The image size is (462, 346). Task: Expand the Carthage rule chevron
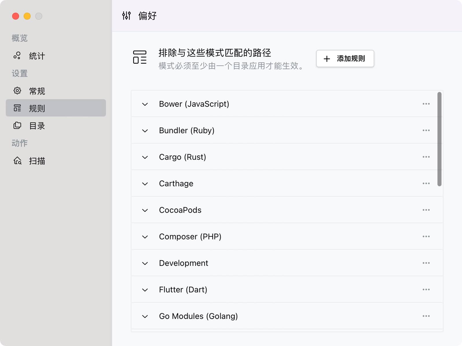145,184
